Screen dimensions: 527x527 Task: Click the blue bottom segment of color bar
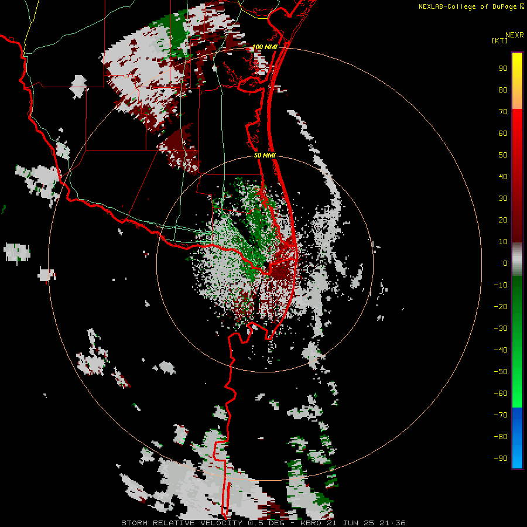(517, 438)
